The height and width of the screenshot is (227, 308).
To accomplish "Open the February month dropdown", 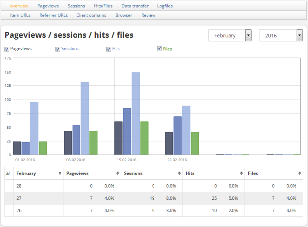I will (x=230, y=36).
